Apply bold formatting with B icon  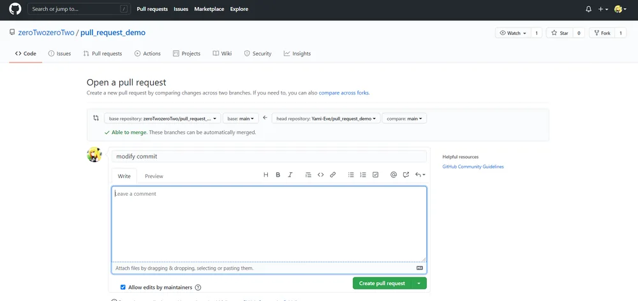click(x=278, y=175)
